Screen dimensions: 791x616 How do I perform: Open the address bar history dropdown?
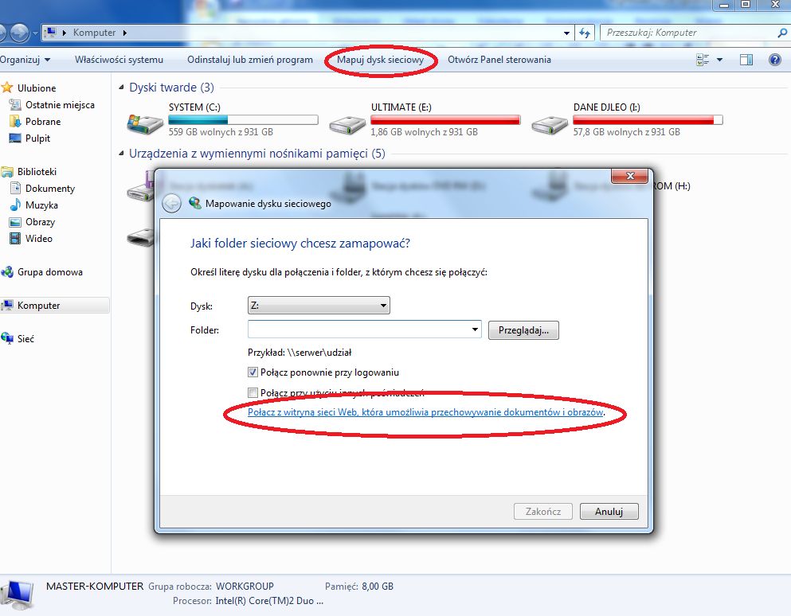coord(566,33)
